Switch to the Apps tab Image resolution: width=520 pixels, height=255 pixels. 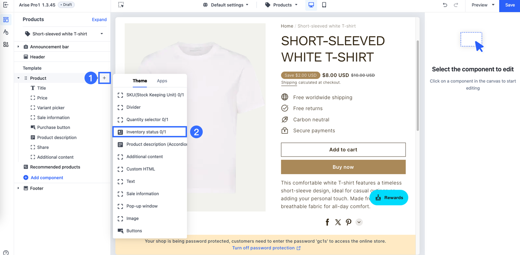162,81
